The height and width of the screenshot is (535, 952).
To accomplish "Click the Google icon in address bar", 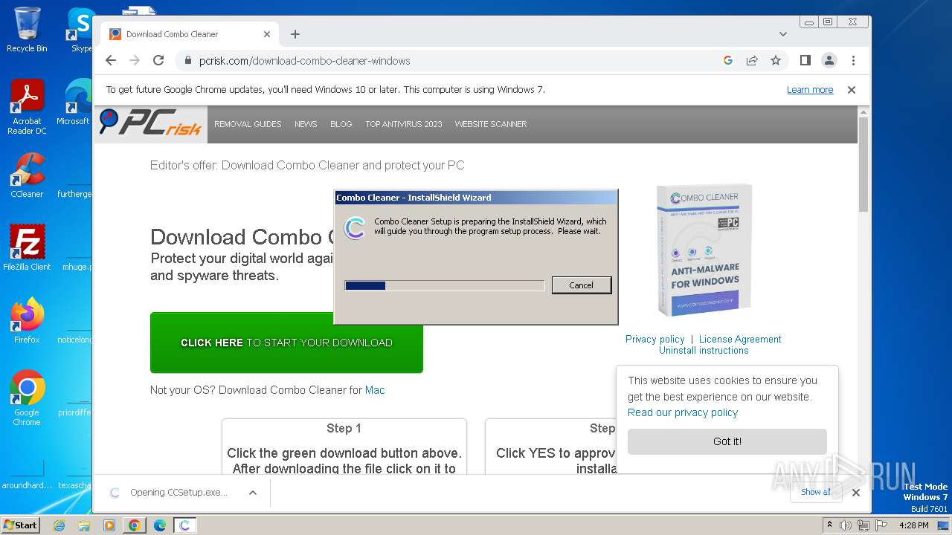I will (x=728, y=60).
